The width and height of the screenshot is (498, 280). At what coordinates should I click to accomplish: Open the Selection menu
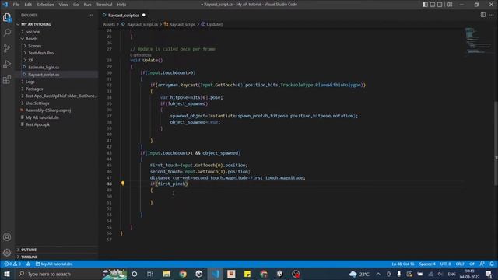coord(45,5)
